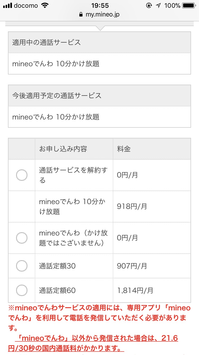Tap the 適用中の通話サービス section header

[46, 42]
